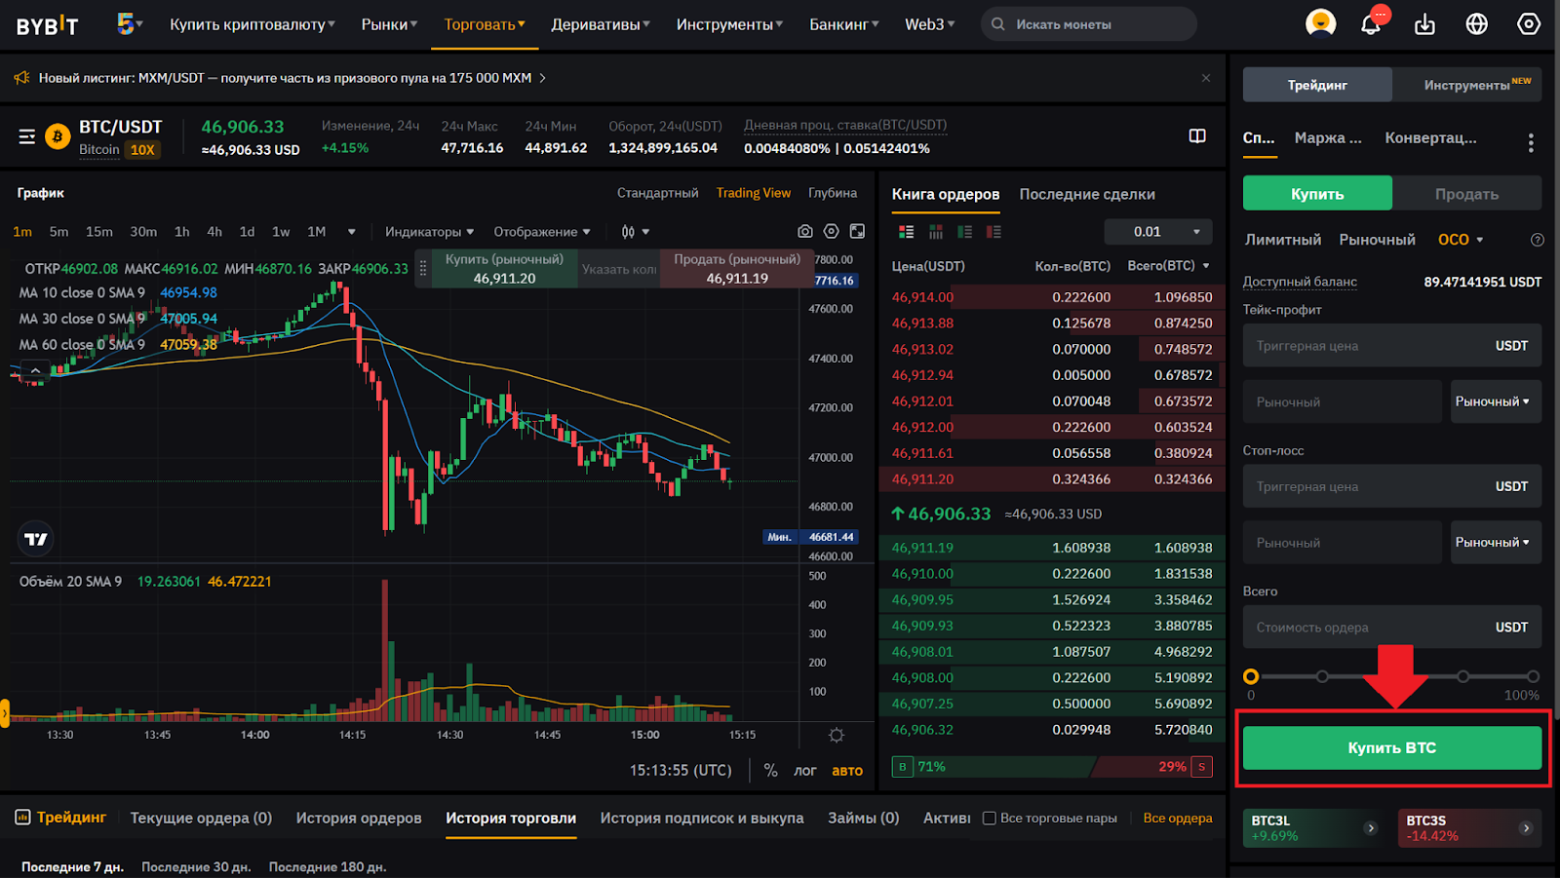
Task: Select Глубина depth chart
Action: (x=833, y=193)
